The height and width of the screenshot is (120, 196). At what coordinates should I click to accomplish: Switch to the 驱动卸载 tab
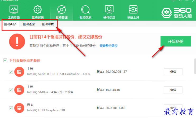[x=47, y=24]
